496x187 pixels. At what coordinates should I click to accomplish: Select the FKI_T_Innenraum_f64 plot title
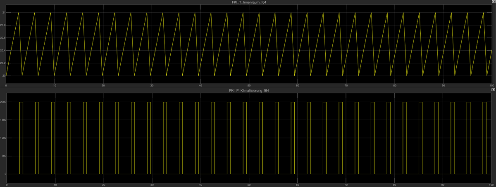[248, 2]
